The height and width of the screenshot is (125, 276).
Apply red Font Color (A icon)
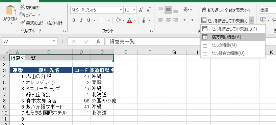[x=129, y=20]
